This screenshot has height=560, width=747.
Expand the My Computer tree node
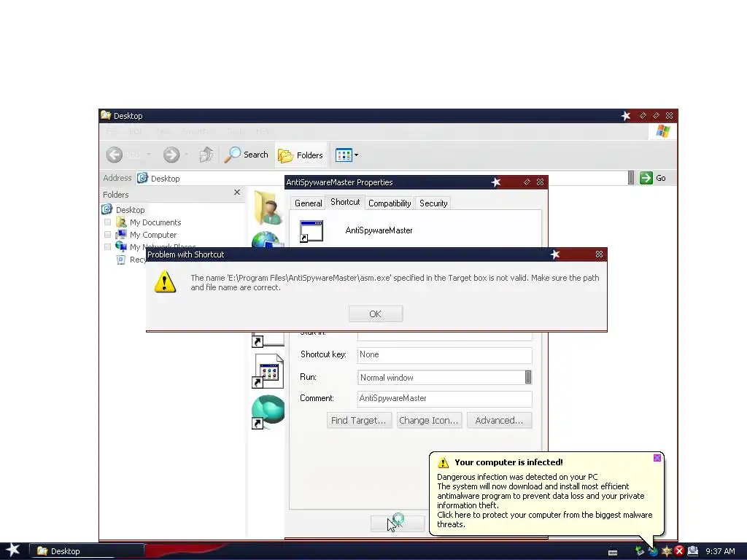coord(108,235)
